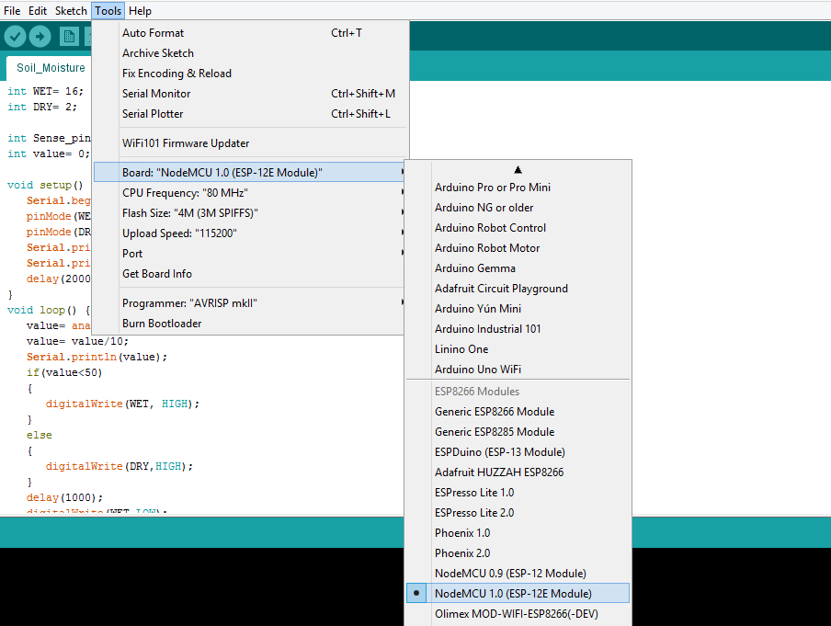Choose NodeMCU 0.9 (ESP-12 Module) board
This screenshot has width=831, height=626.
coord(510,574)
